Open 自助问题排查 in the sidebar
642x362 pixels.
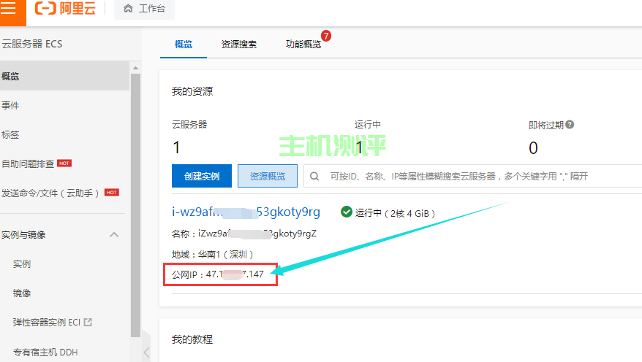click(x=28, y=163)
